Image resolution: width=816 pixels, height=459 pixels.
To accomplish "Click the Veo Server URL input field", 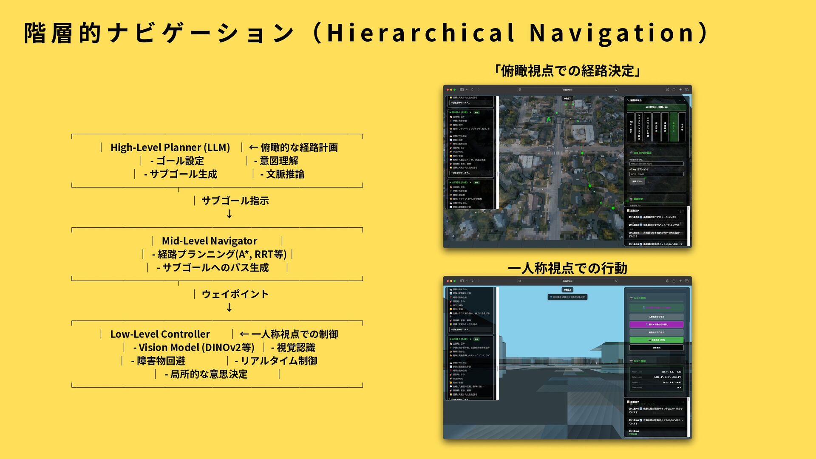I will click(x=656, y=164).
